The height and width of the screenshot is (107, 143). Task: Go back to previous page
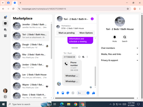(3, 9)
